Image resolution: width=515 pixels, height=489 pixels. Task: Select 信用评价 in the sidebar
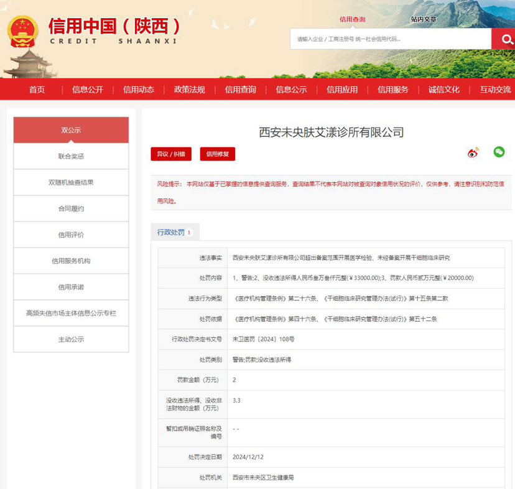(71, 235)
